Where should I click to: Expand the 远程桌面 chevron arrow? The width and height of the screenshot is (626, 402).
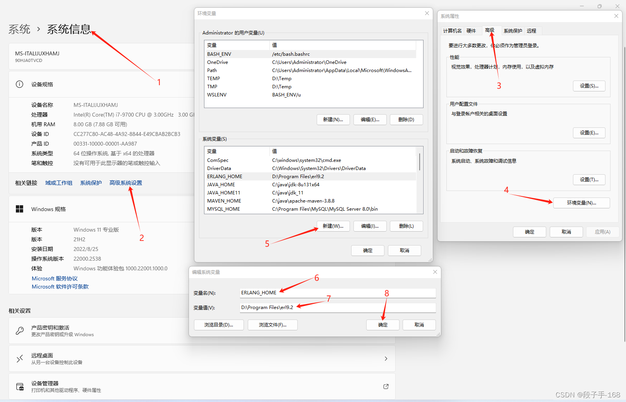click(386, 359)
